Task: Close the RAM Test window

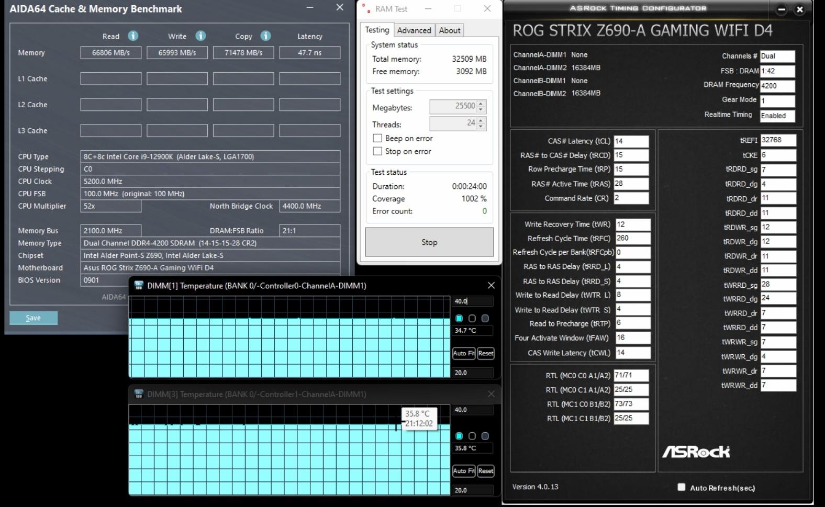Action: tap(487, 8)
